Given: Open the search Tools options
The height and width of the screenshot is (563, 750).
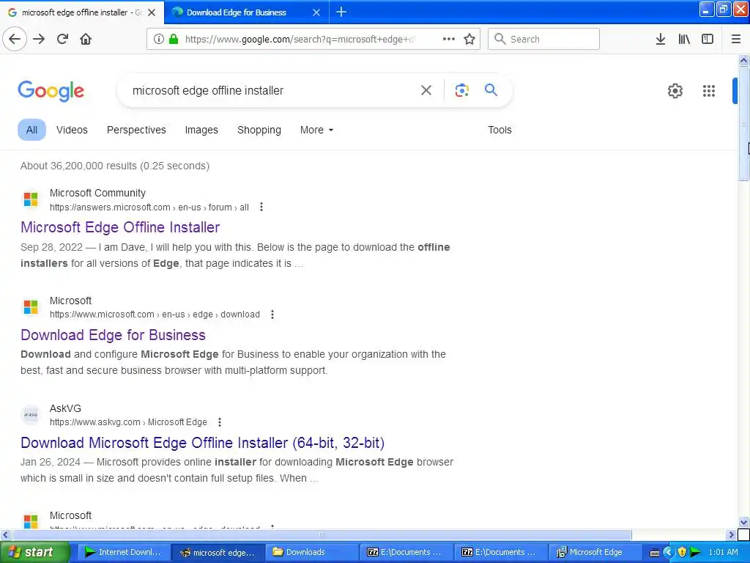Looking at the screenshot, I should tap(500, 130).
